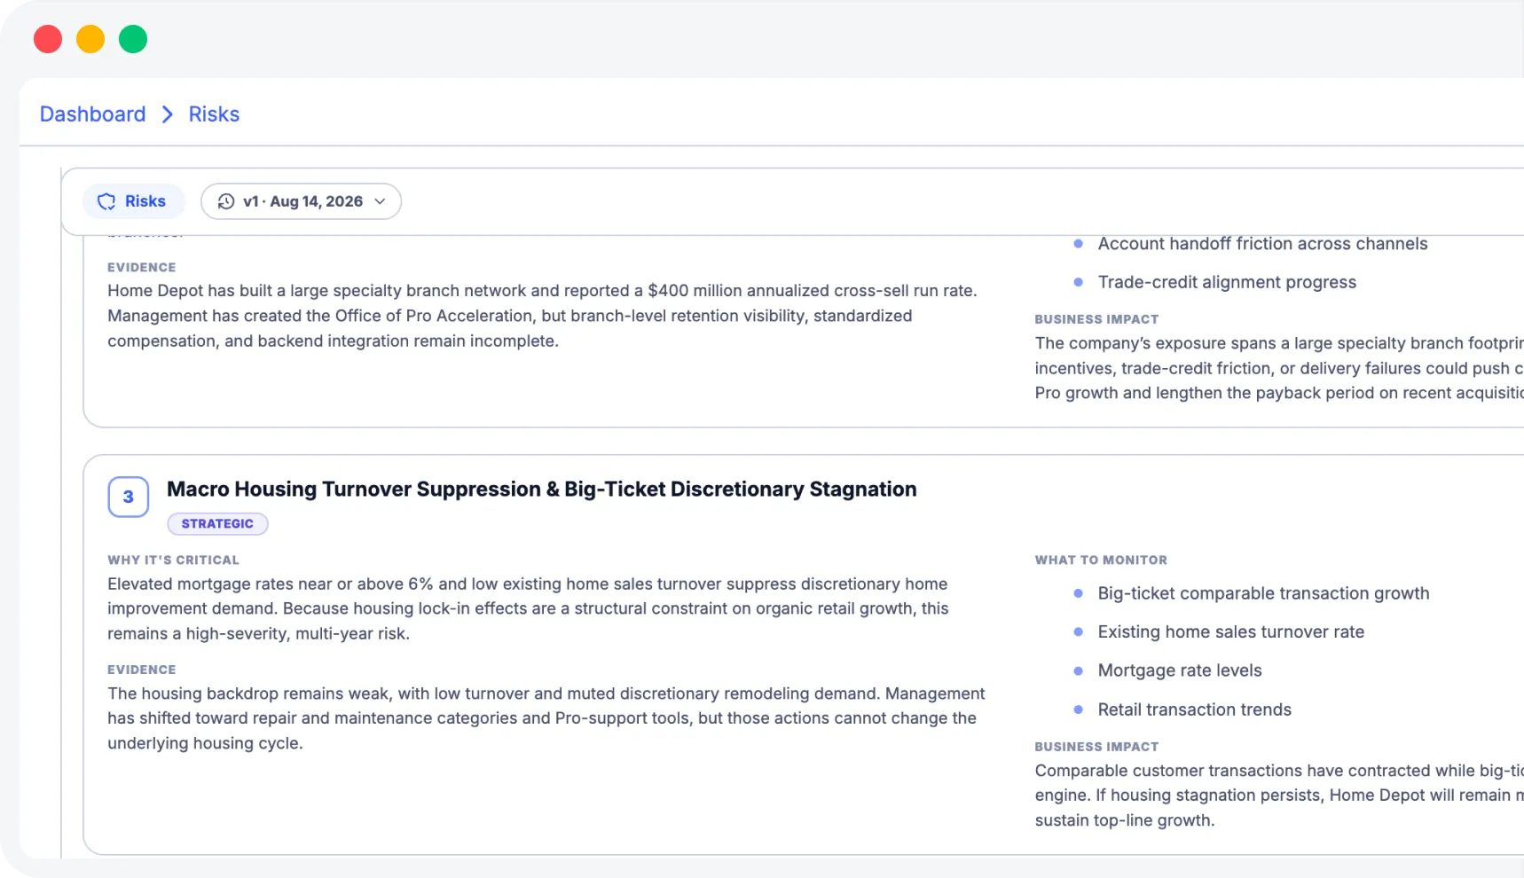Select the Macro Housing Turnover Suppression title
Screen dimensions: 1524x878
[x=541, y=490]
